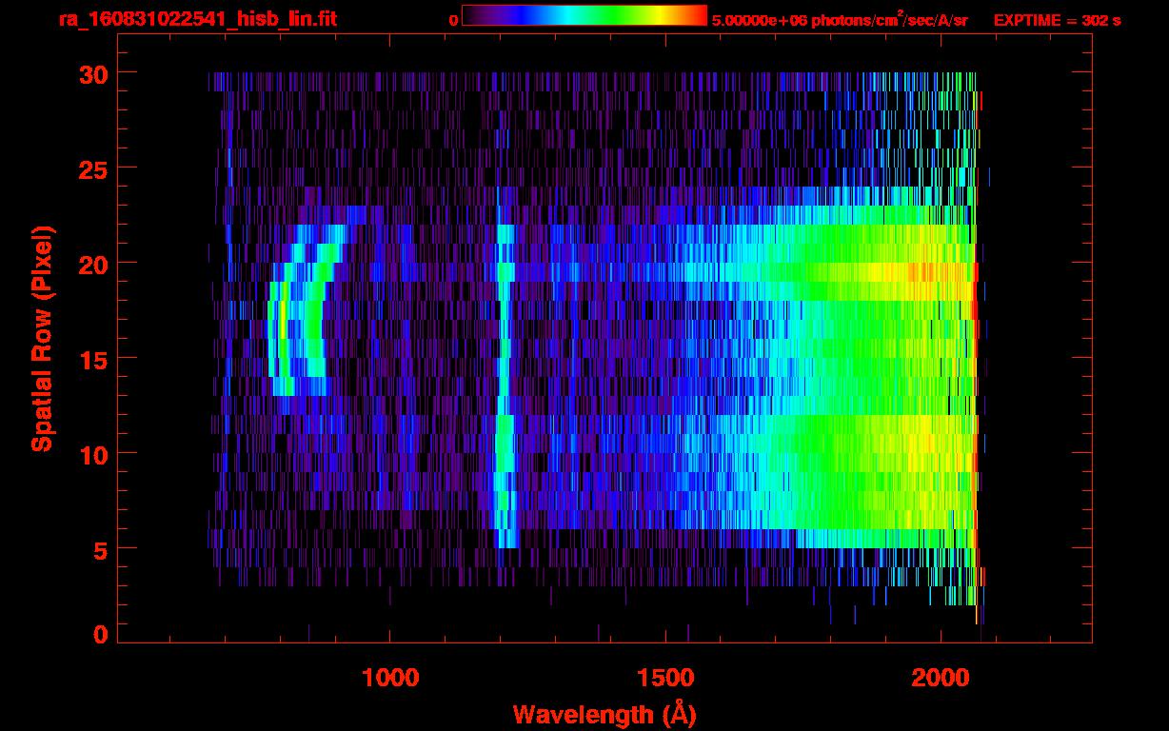Click the 5.00000e+06 photons/cm²/sec/A/sr label

click(x=840, y=19)
